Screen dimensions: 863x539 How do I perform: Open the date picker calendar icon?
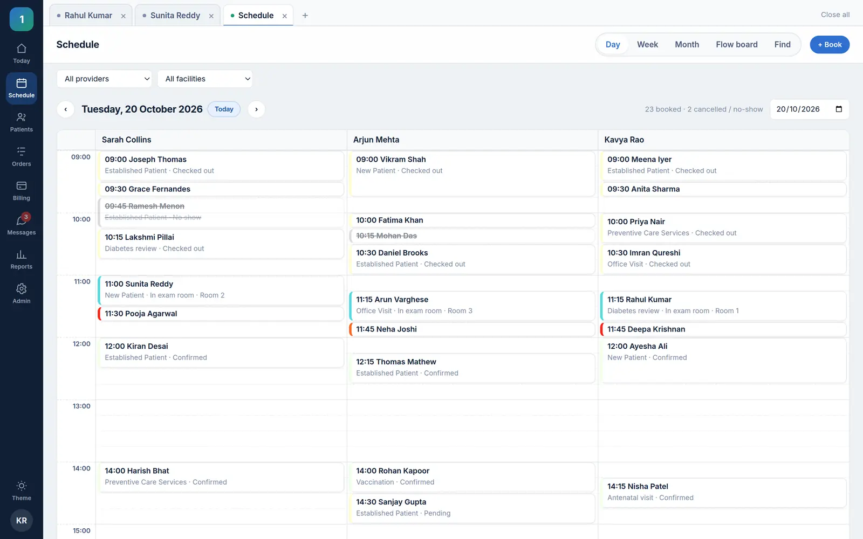[839, 109]
